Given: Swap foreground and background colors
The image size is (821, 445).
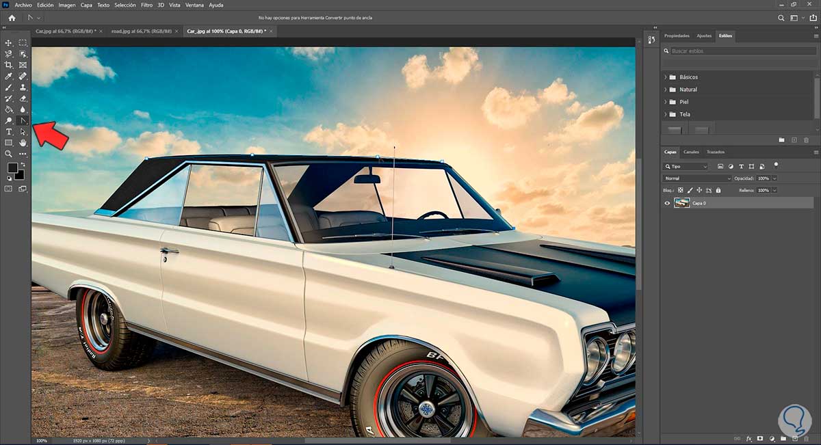Looking at the screenshot, I should click(23, 164).
